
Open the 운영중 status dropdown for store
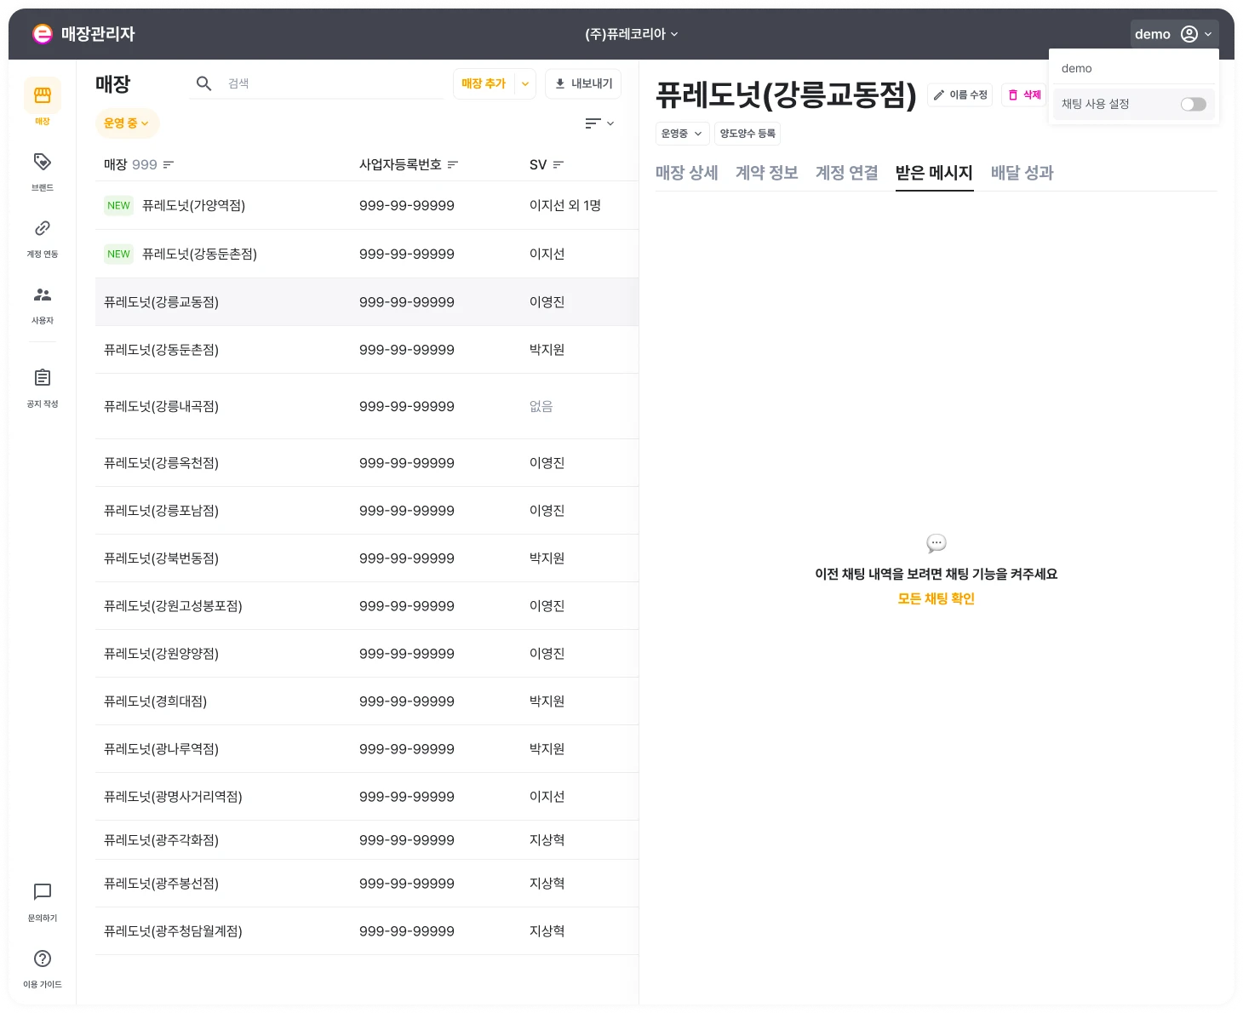682,134
